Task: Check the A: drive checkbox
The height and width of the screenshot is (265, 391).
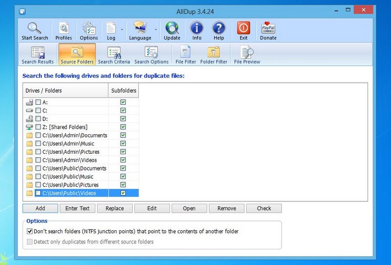Action: coord(38,102)
